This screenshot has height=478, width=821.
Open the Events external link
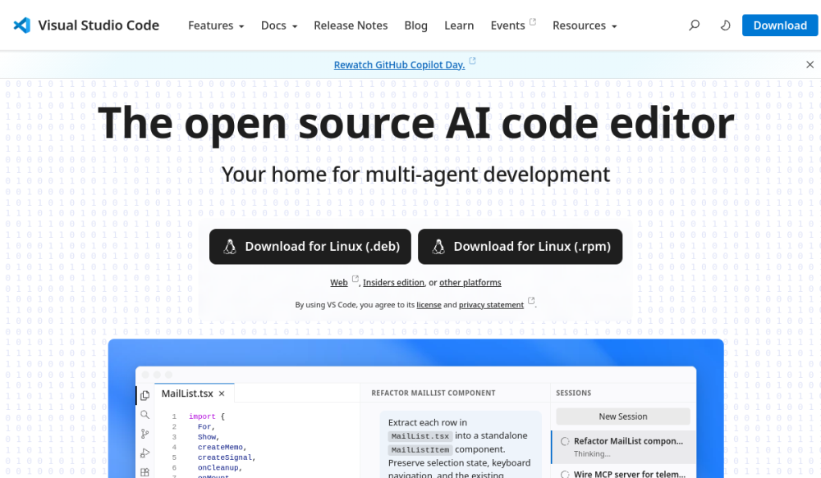512,25
